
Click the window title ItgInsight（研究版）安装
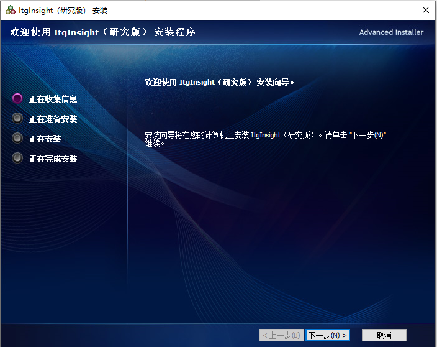pos(63,11)
